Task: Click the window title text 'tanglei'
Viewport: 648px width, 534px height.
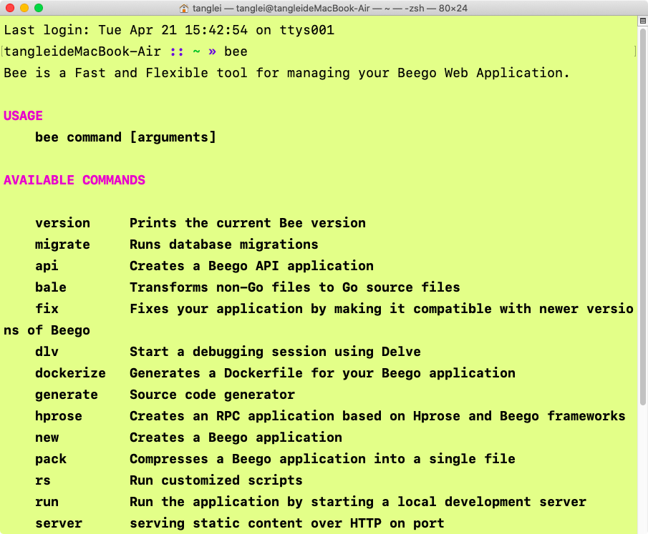Action: (207, 9)
